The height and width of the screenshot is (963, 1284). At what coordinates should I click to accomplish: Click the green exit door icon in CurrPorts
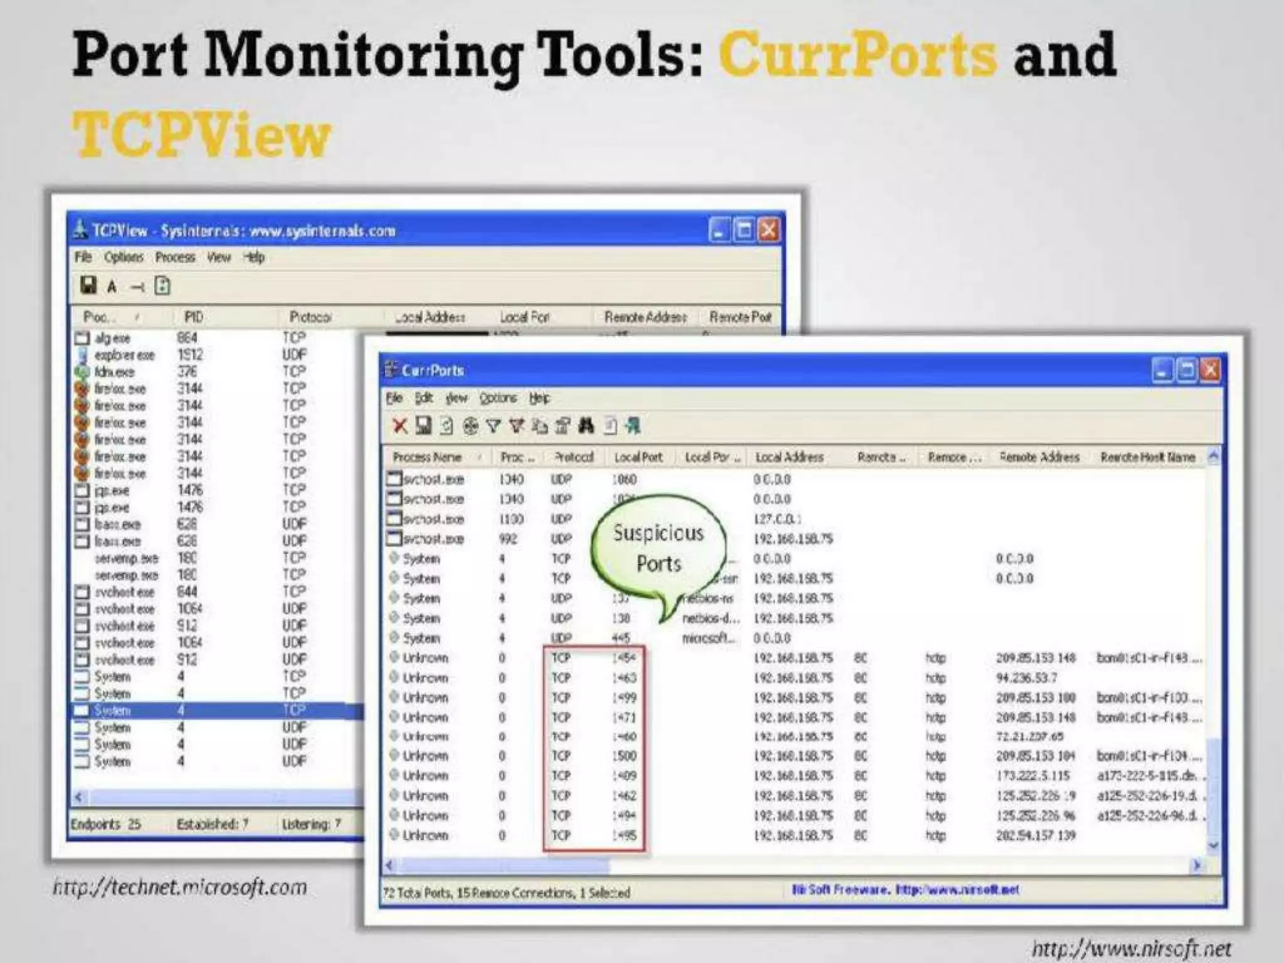click(x=633, y=426)
